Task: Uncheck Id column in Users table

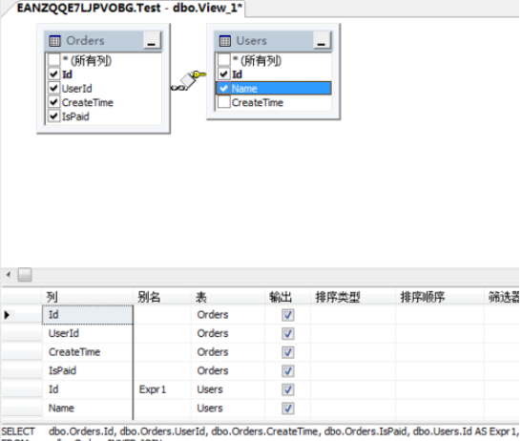Action: tap(223, 74)
